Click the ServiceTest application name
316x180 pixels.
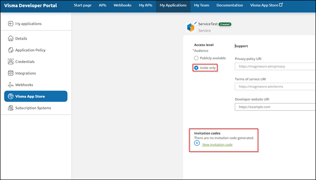pos(208,24)
